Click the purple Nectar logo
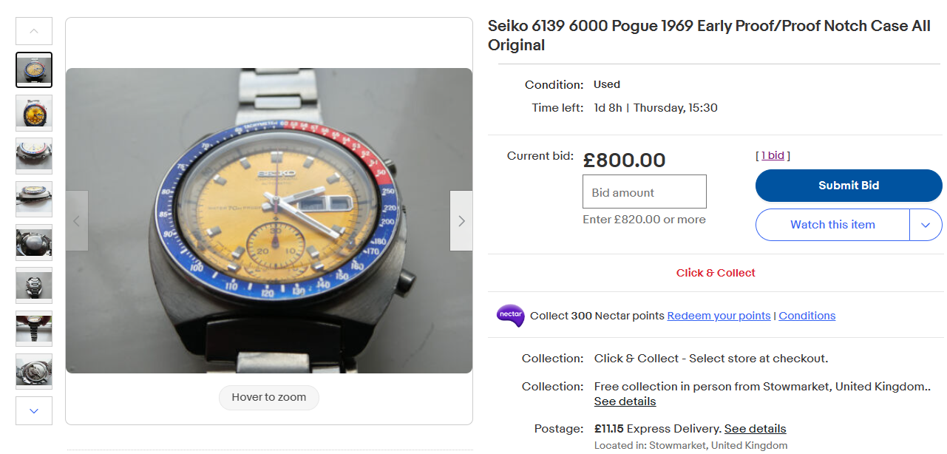This screenshot has height=454, width=947. pos(510,316)
